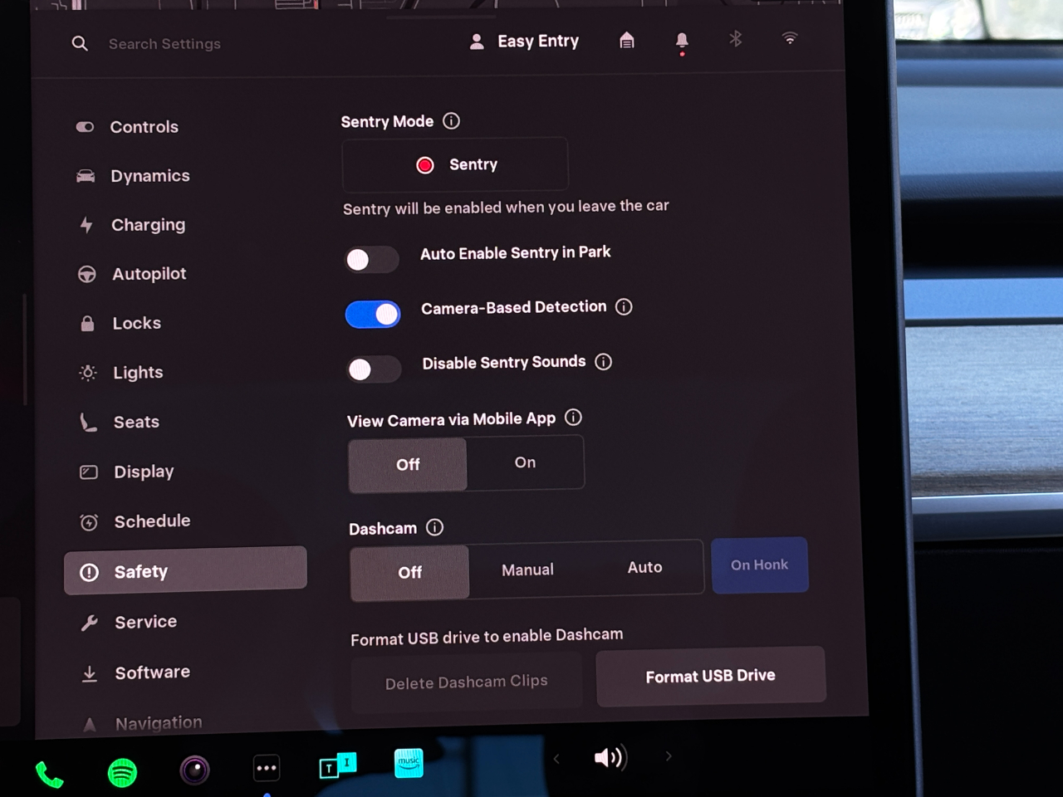Image resolution: width=1063 pixels, height=797 pixels.
Task: Open the three-dot app launcher
Action: pyautogui.click(x=267, y=768)
